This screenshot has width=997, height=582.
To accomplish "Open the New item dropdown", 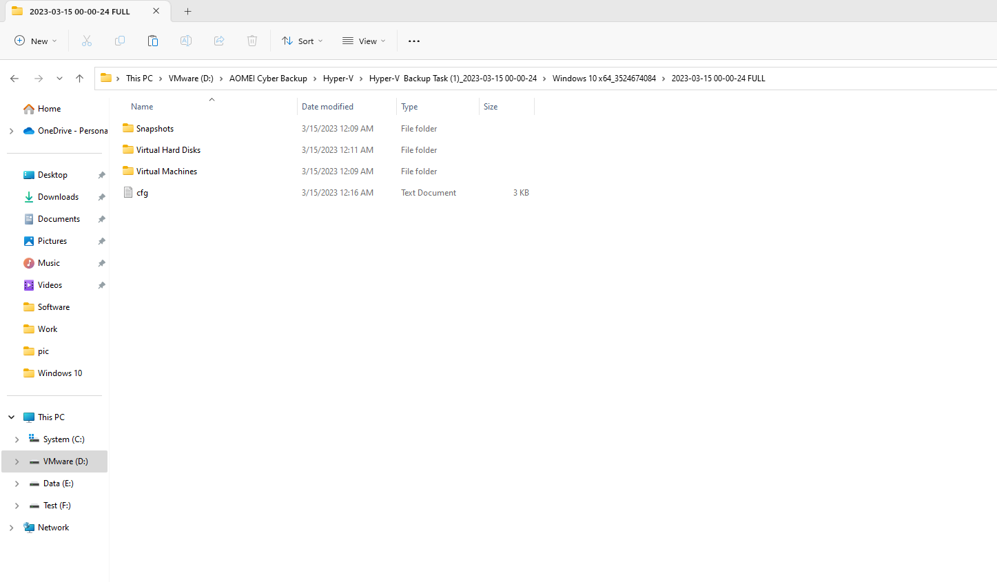I will [36, 41].
